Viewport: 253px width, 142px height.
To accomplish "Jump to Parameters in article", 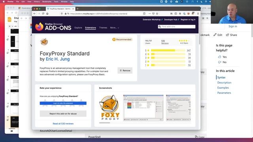I will (224, 93).
